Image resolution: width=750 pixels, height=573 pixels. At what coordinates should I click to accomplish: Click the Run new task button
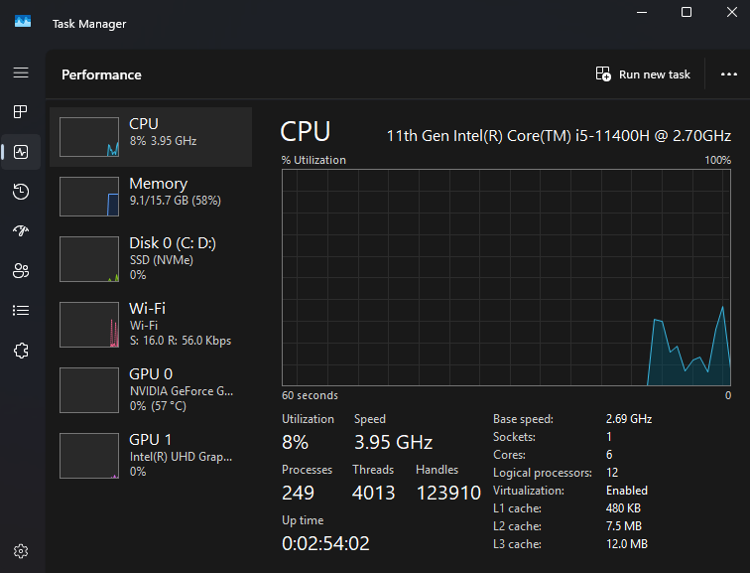pos(643,74)
